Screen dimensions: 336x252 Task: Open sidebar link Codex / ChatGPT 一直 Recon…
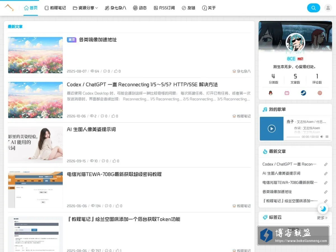[289, 164]
